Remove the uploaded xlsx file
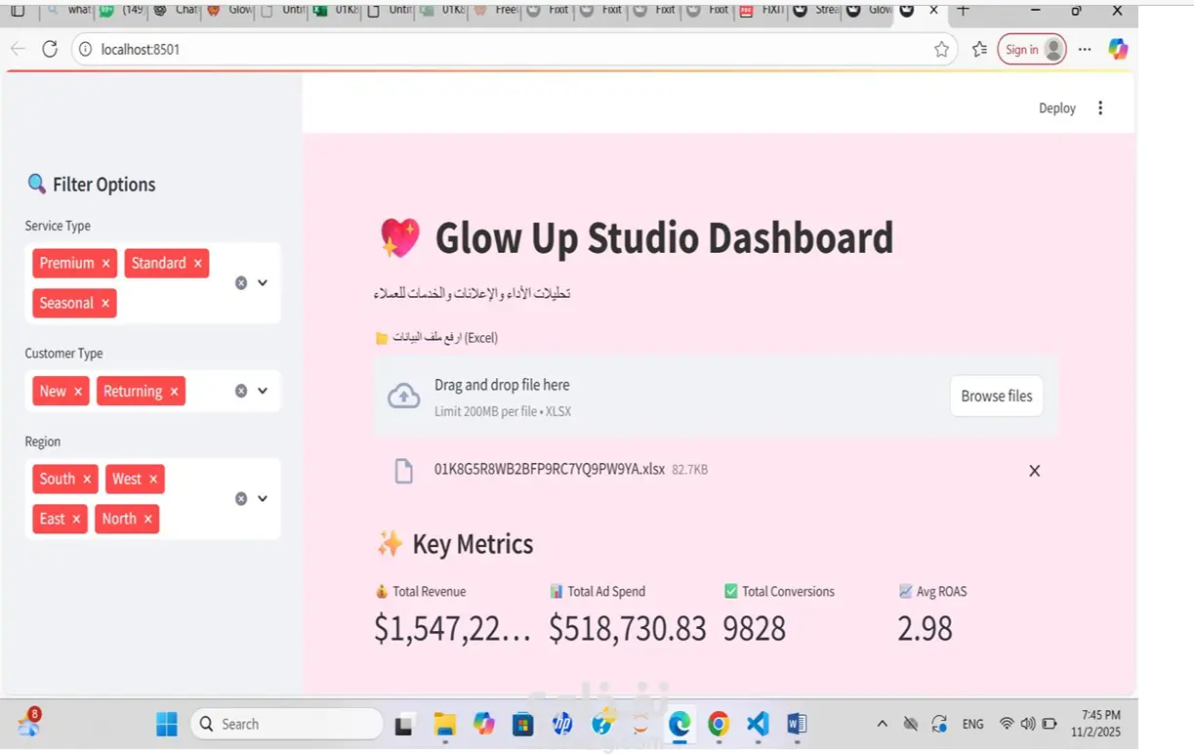The image size is (1194, 755). (1035, 471)
